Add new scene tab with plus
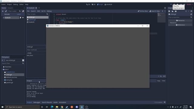 point(39,8)
